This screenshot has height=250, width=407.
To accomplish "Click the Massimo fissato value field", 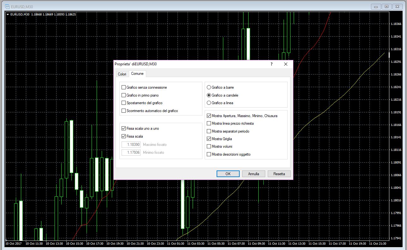I will (131, 145).
